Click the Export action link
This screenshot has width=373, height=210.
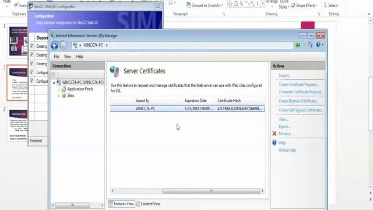[x=284, y=127]
